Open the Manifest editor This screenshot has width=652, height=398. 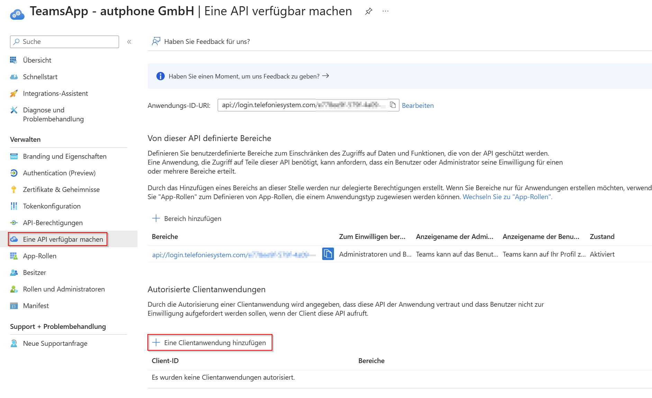35,306
